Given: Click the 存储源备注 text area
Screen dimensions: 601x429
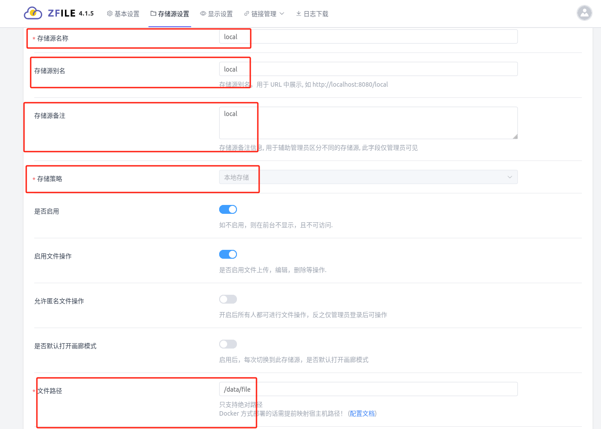Looking at the screenshot, I should (x=368, y=123).
